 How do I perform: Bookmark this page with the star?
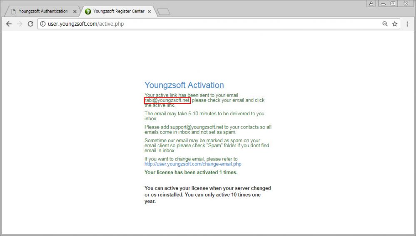pos(395,24)
